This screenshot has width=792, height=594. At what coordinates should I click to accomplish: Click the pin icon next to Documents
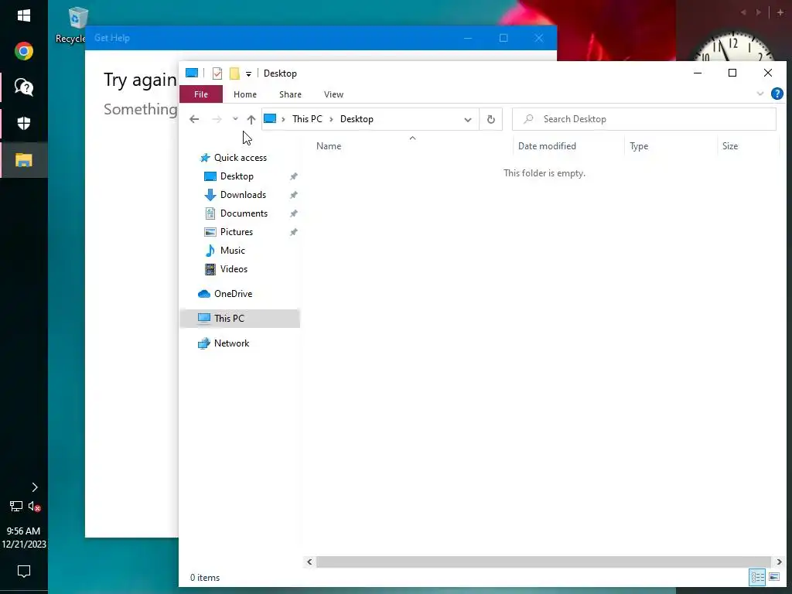click(293, 213)
